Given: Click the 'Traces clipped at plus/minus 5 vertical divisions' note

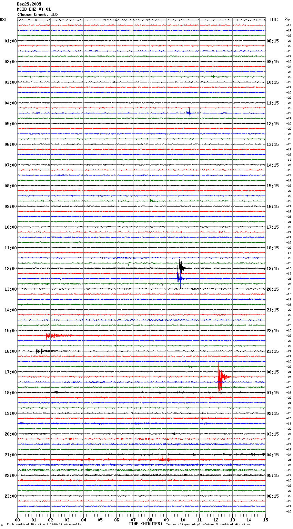Looking at the screenshot, I should [208, 524].
